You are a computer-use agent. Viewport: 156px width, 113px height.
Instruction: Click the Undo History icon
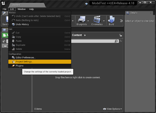coord(13,24)
